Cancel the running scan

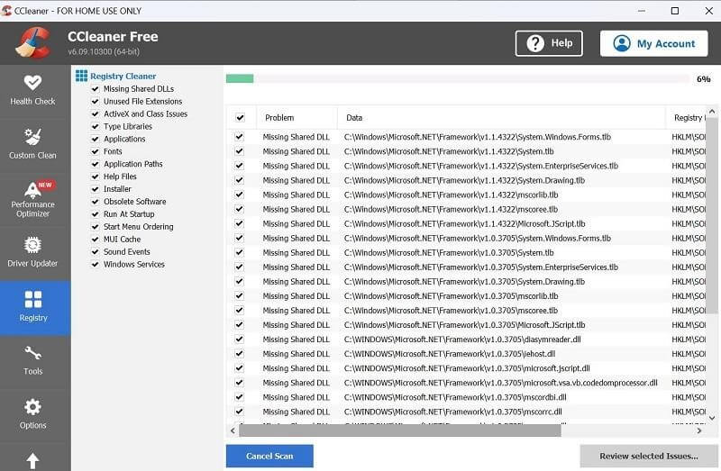[x=269, y=456]
